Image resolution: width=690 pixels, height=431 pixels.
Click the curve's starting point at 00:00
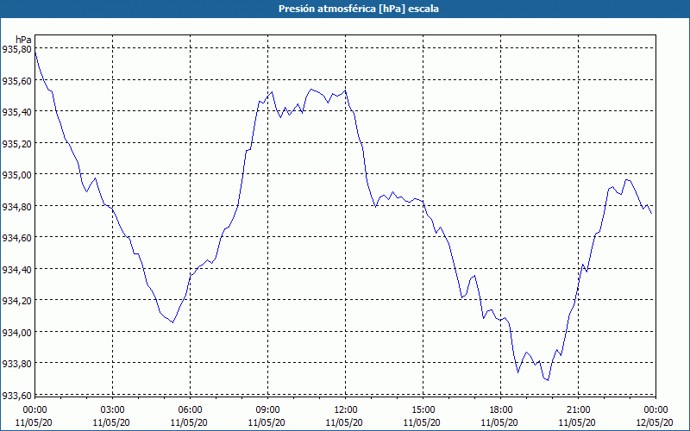pos(35,53)
